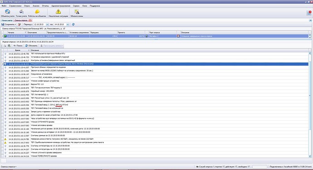Select row 'Установка соединения с удаленной стороной'
313x170 pixels.
[155, 57]
